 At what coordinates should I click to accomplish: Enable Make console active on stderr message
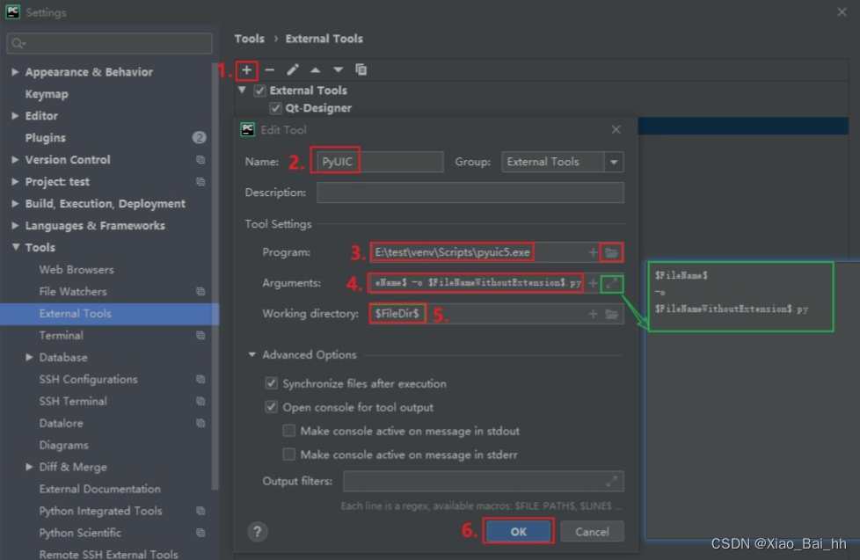[x=289, y=455]
